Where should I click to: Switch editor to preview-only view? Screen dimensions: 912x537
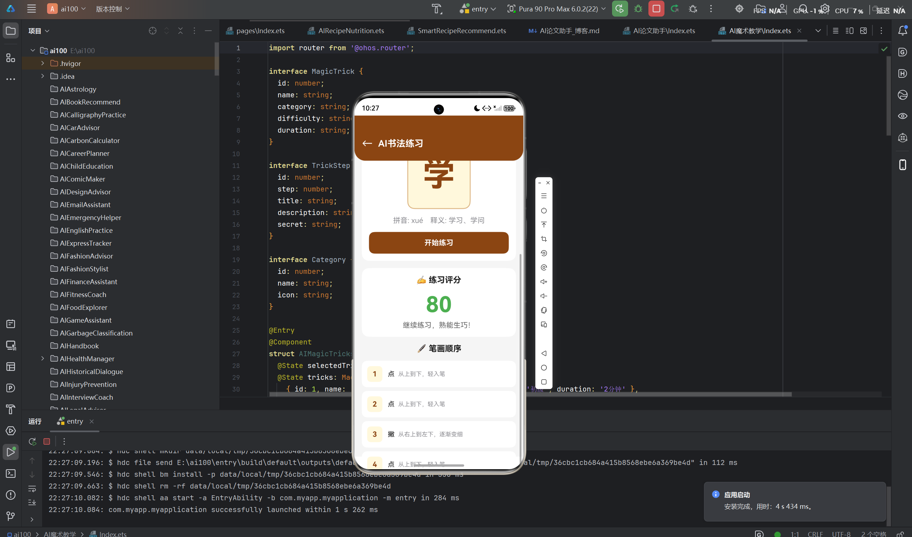pyautogui.click(x=863, y=31)
